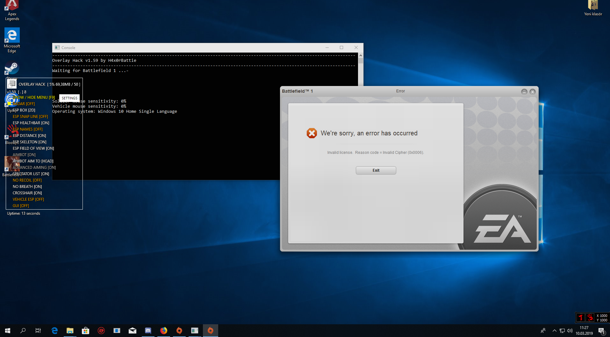Close the Battlefield 1 error dialog
The height and width of the screenshot is (337, 610).
tap(532, 92)
